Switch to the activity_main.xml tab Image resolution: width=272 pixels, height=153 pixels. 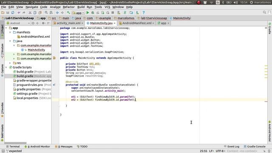(x=67, y=23)
